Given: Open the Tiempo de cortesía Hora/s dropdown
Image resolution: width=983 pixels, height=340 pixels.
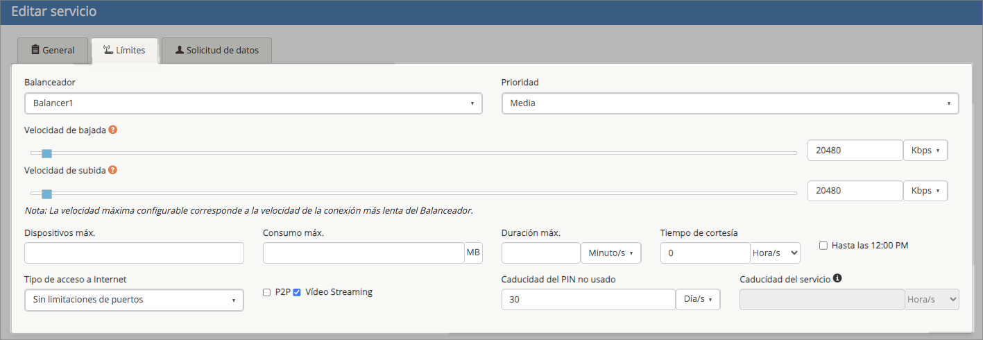Looking at the screenshot, I should [x=775, y=253].
